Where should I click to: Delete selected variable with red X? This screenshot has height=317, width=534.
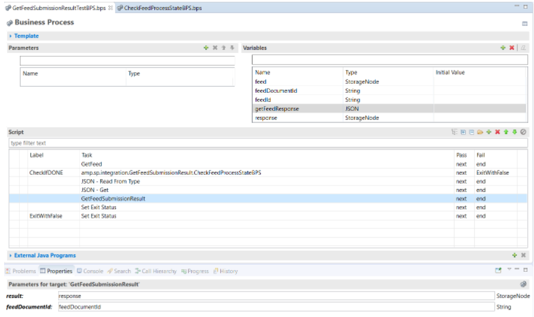pos(512,48)
